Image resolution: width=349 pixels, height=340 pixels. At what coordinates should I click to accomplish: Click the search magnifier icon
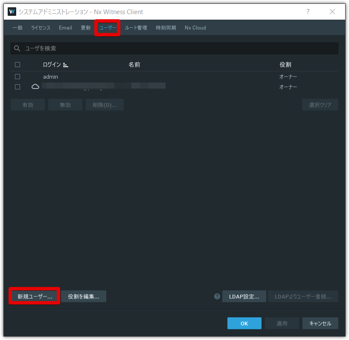[x=17, y=48]
